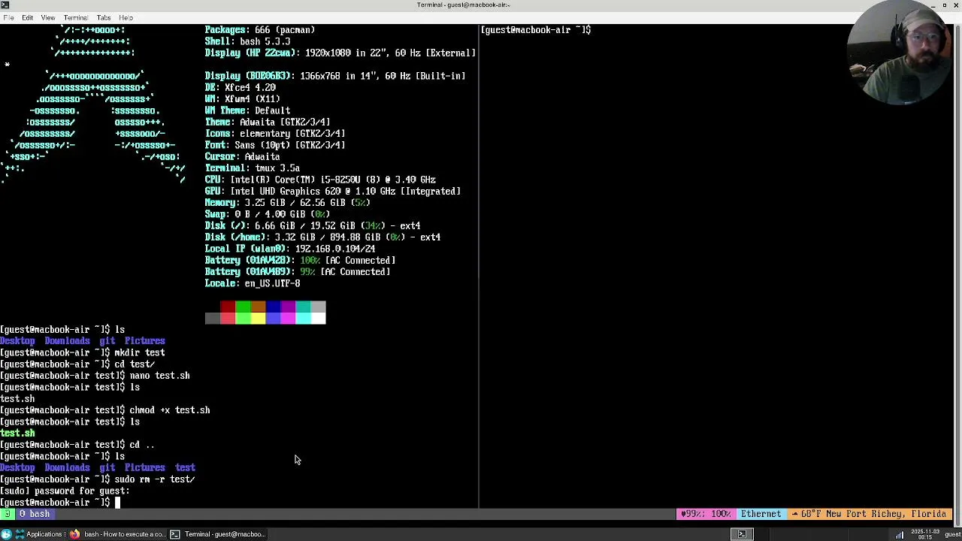Click the 'Icons: elementary' line
This screenshot has height=541, width=962.
coord(275,134)
